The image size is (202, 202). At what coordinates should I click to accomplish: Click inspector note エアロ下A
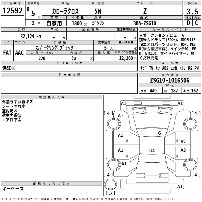[11, 120]
